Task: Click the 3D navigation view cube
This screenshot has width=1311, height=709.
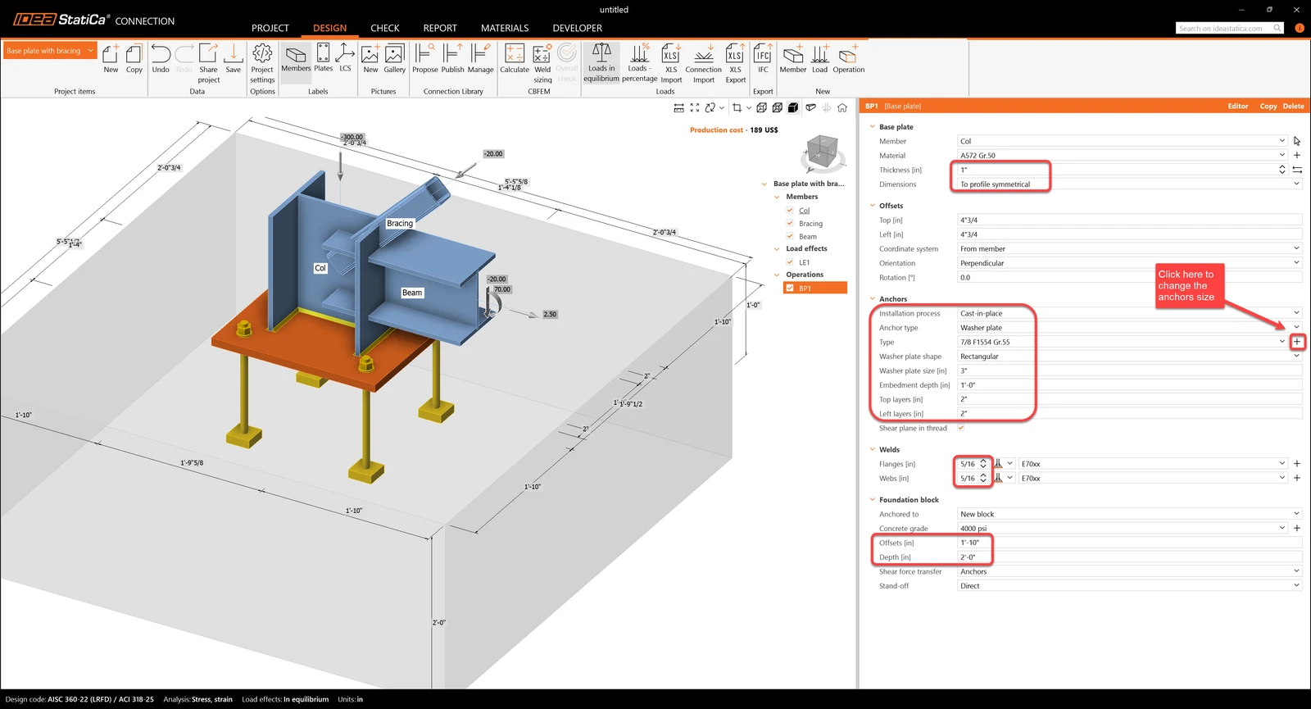Action: 821,152
